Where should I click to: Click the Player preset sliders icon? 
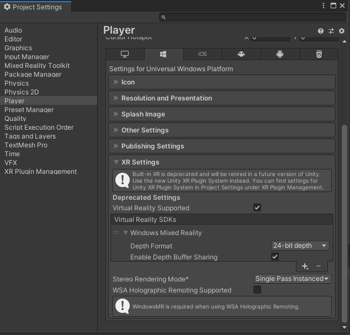click(x=331, y=31)
